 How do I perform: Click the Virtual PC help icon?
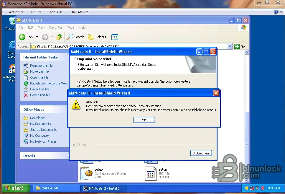tap(276, 12)
